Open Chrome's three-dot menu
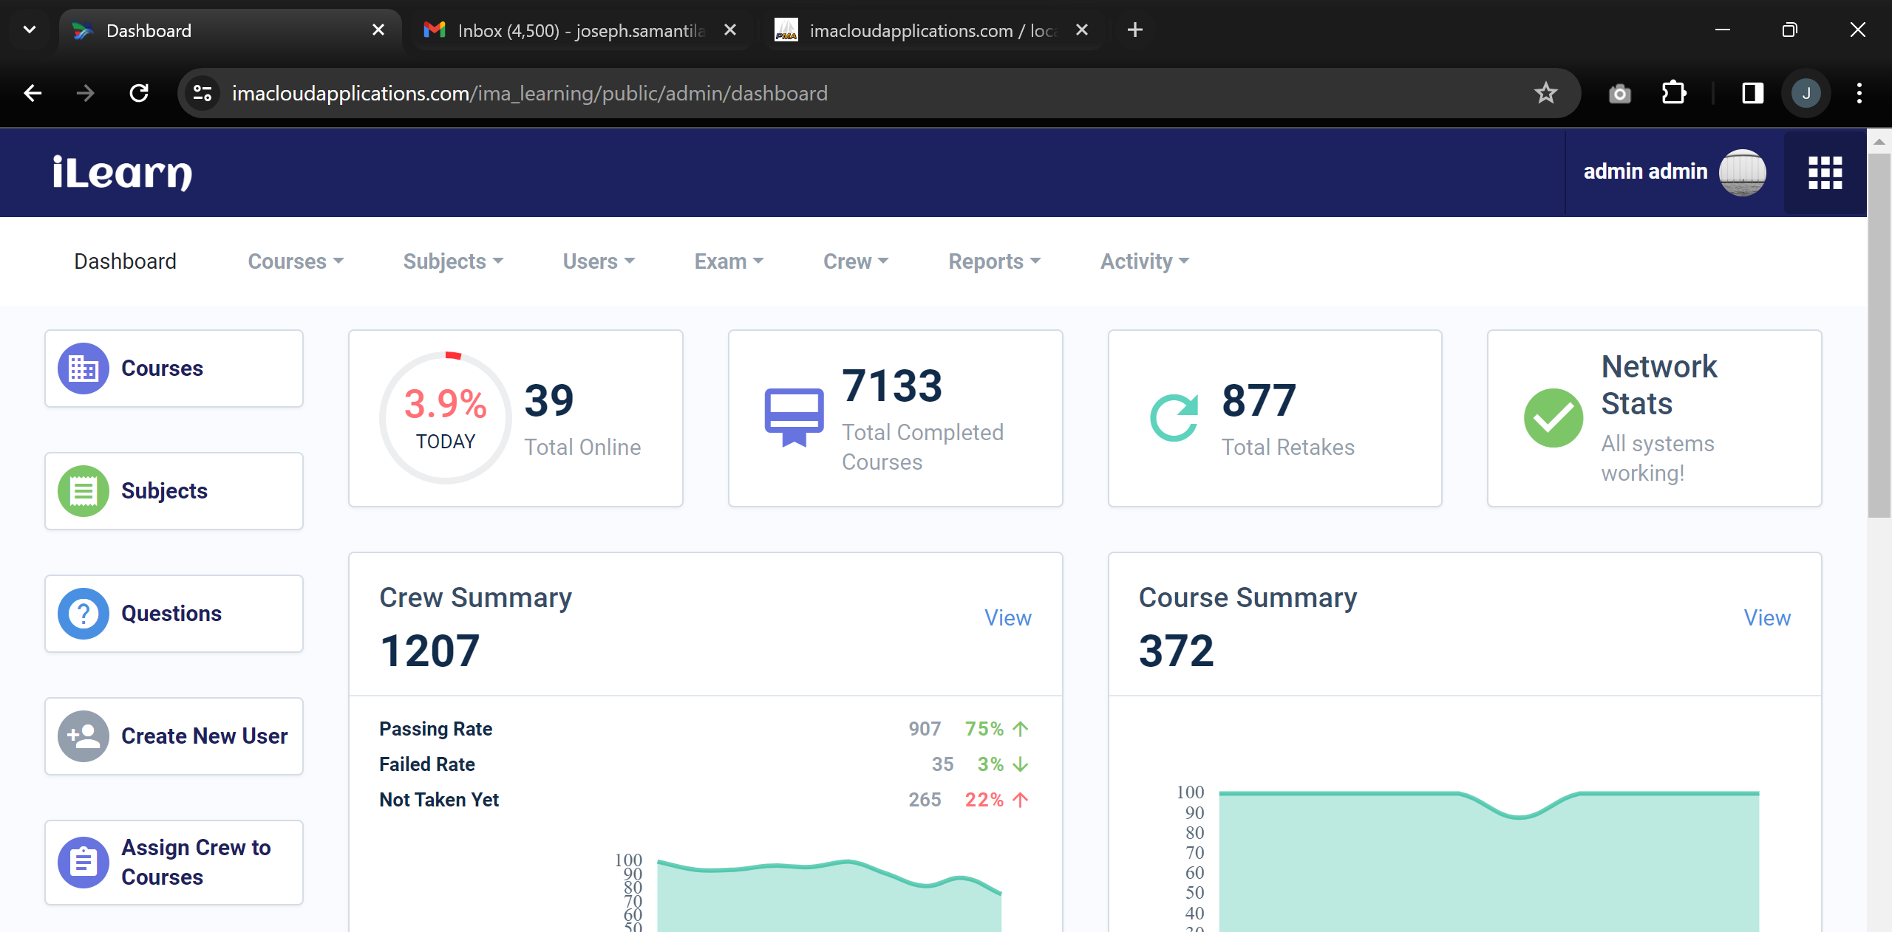 [1859, 93]
